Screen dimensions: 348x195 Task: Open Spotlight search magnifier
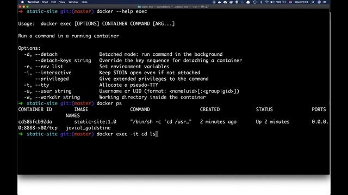tap(313, 2)
